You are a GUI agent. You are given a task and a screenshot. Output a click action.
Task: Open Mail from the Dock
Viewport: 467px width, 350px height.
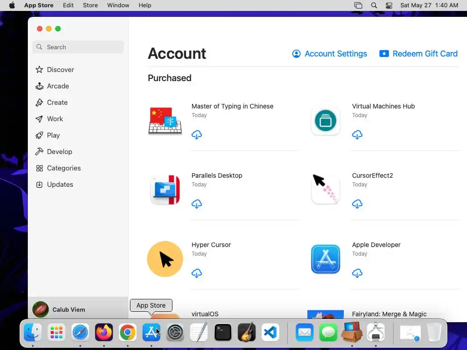pyautogui.click(x=304, y=332)
